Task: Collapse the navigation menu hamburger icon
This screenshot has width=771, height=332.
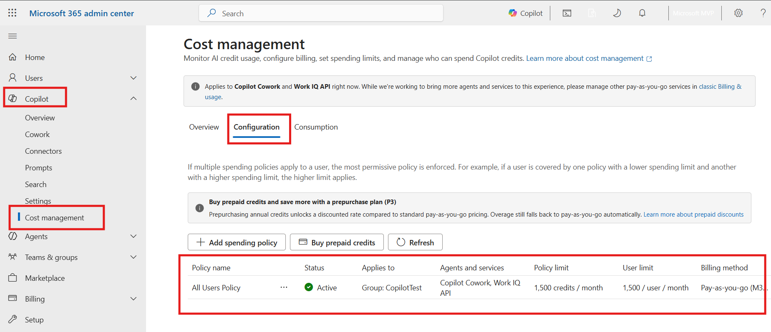Action: (13, 36)
